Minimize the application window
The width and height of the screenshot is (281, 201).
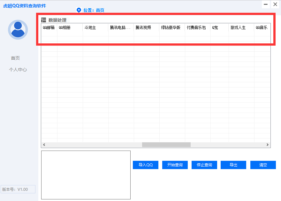click(266, 4)
